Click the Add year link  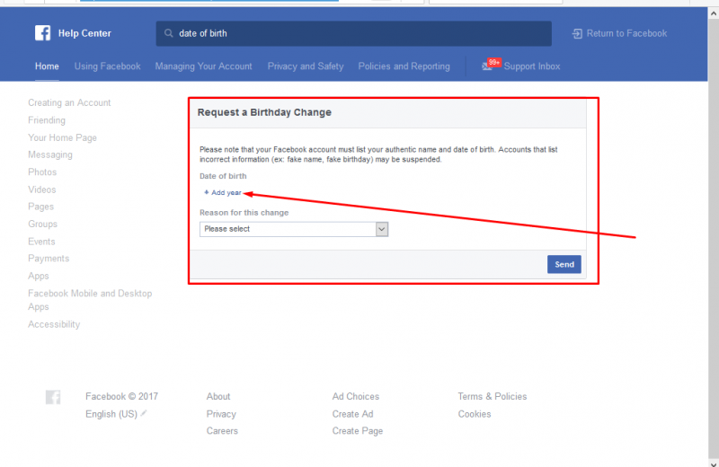[226, 193]
